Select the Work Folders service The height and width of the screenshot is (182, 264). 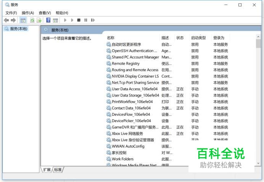(x=122, y=159)
